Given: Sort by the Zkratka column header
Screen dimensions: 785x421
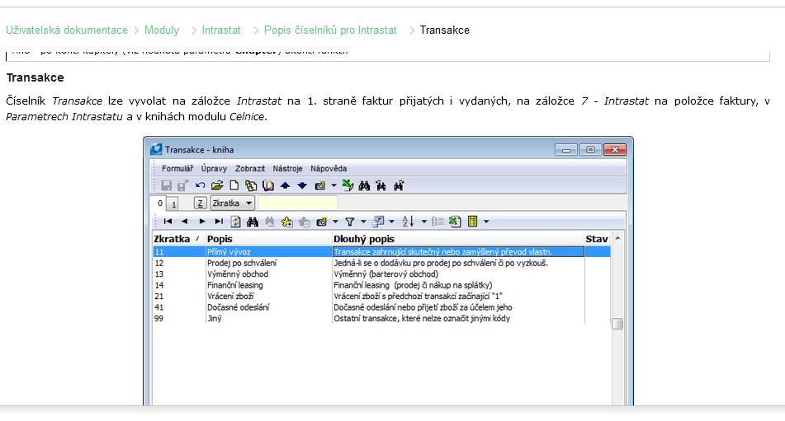Looking at the screenshot, I should tap(178, 239).
